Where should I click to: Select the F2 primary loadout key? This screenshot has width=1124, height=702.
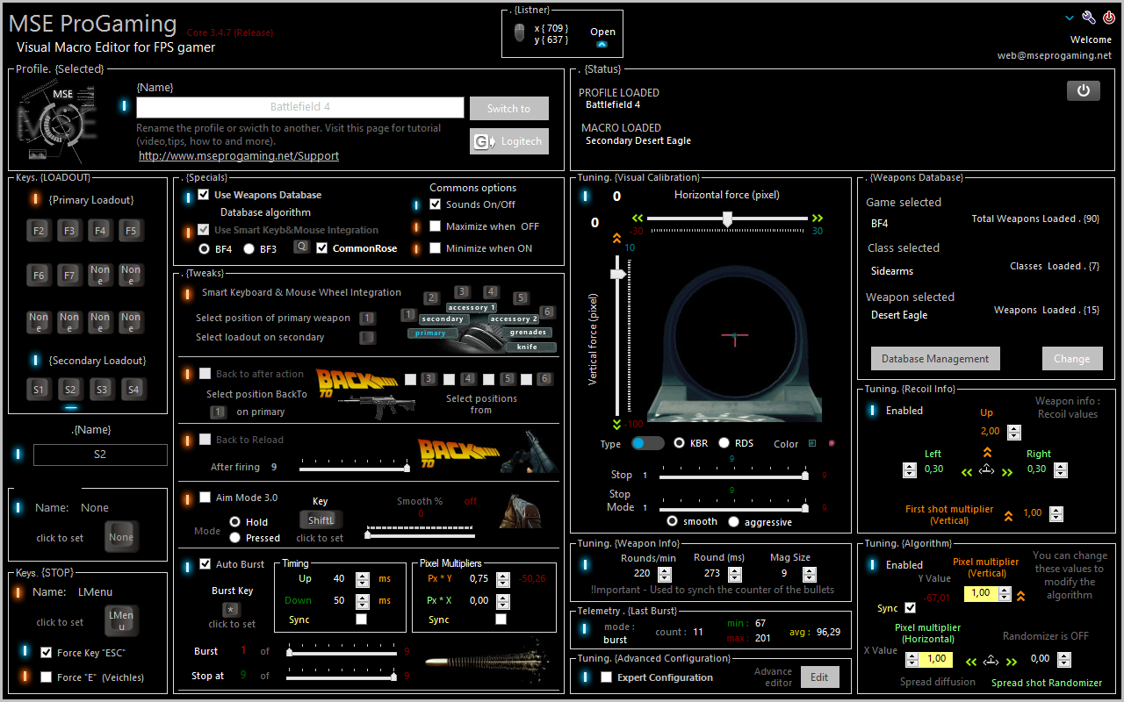[x=39, y=231]
